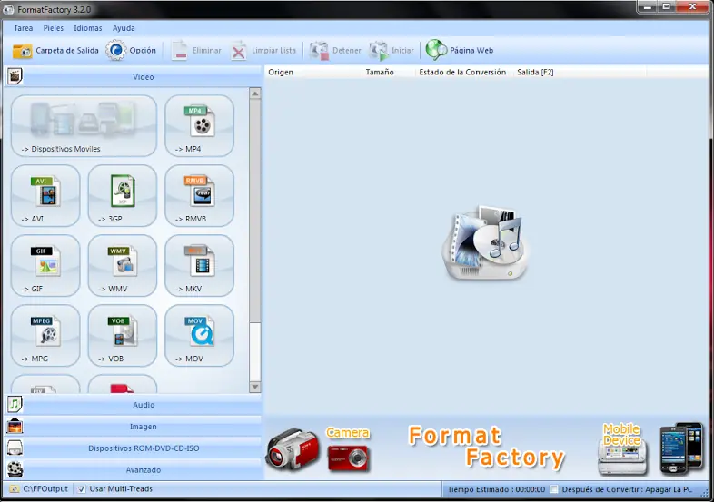Expand the Avanzado category panel
This screenshot has height=502, width=714.
(134, 469)
